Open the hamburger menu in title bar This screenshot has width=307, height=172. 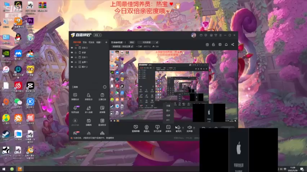point(220,35)
